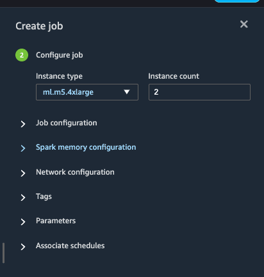Open the Tags section label
Viewport: 264px width, 277px height.
coord(44,196)
